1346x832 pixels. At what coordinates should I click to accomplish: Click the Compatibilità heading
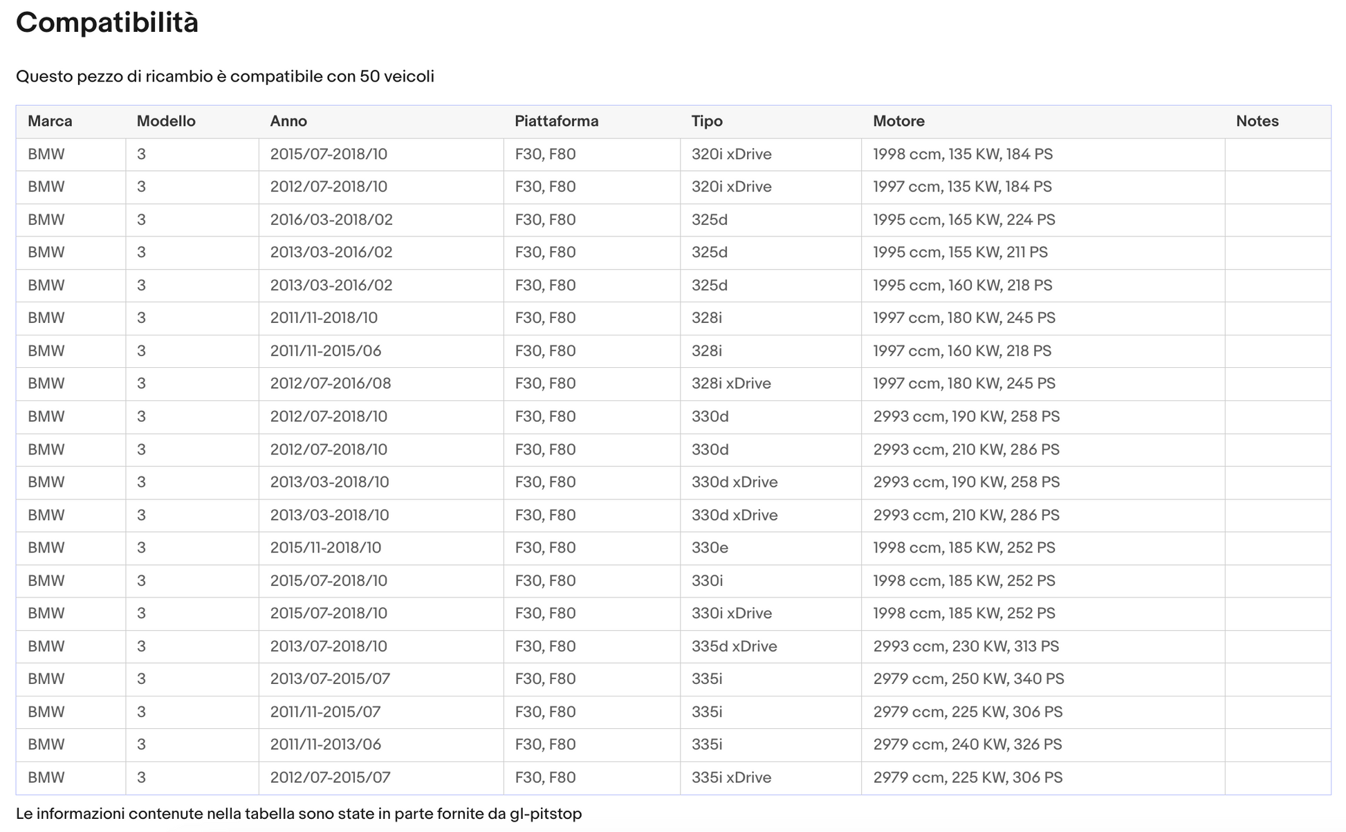tap(107, 23)
